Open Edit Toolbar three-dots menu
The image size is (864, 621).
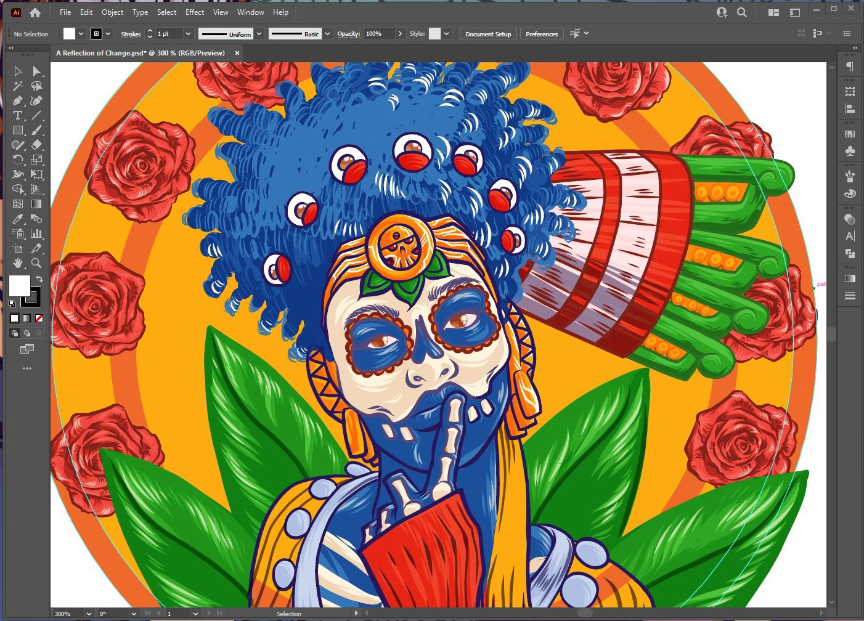tap(26, 368)
